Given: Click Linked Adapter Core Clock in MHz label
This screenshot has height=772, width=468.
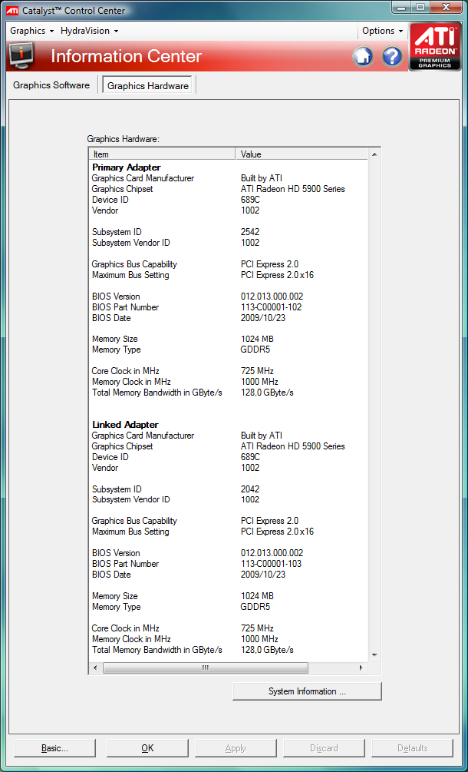Looking at the screenshot, I should click(125, 628).
